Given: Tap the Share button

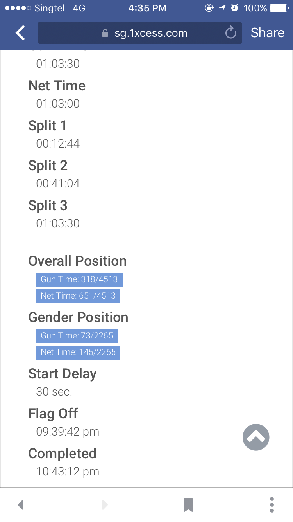Looking at the screenshot, I should coord(268,33).
